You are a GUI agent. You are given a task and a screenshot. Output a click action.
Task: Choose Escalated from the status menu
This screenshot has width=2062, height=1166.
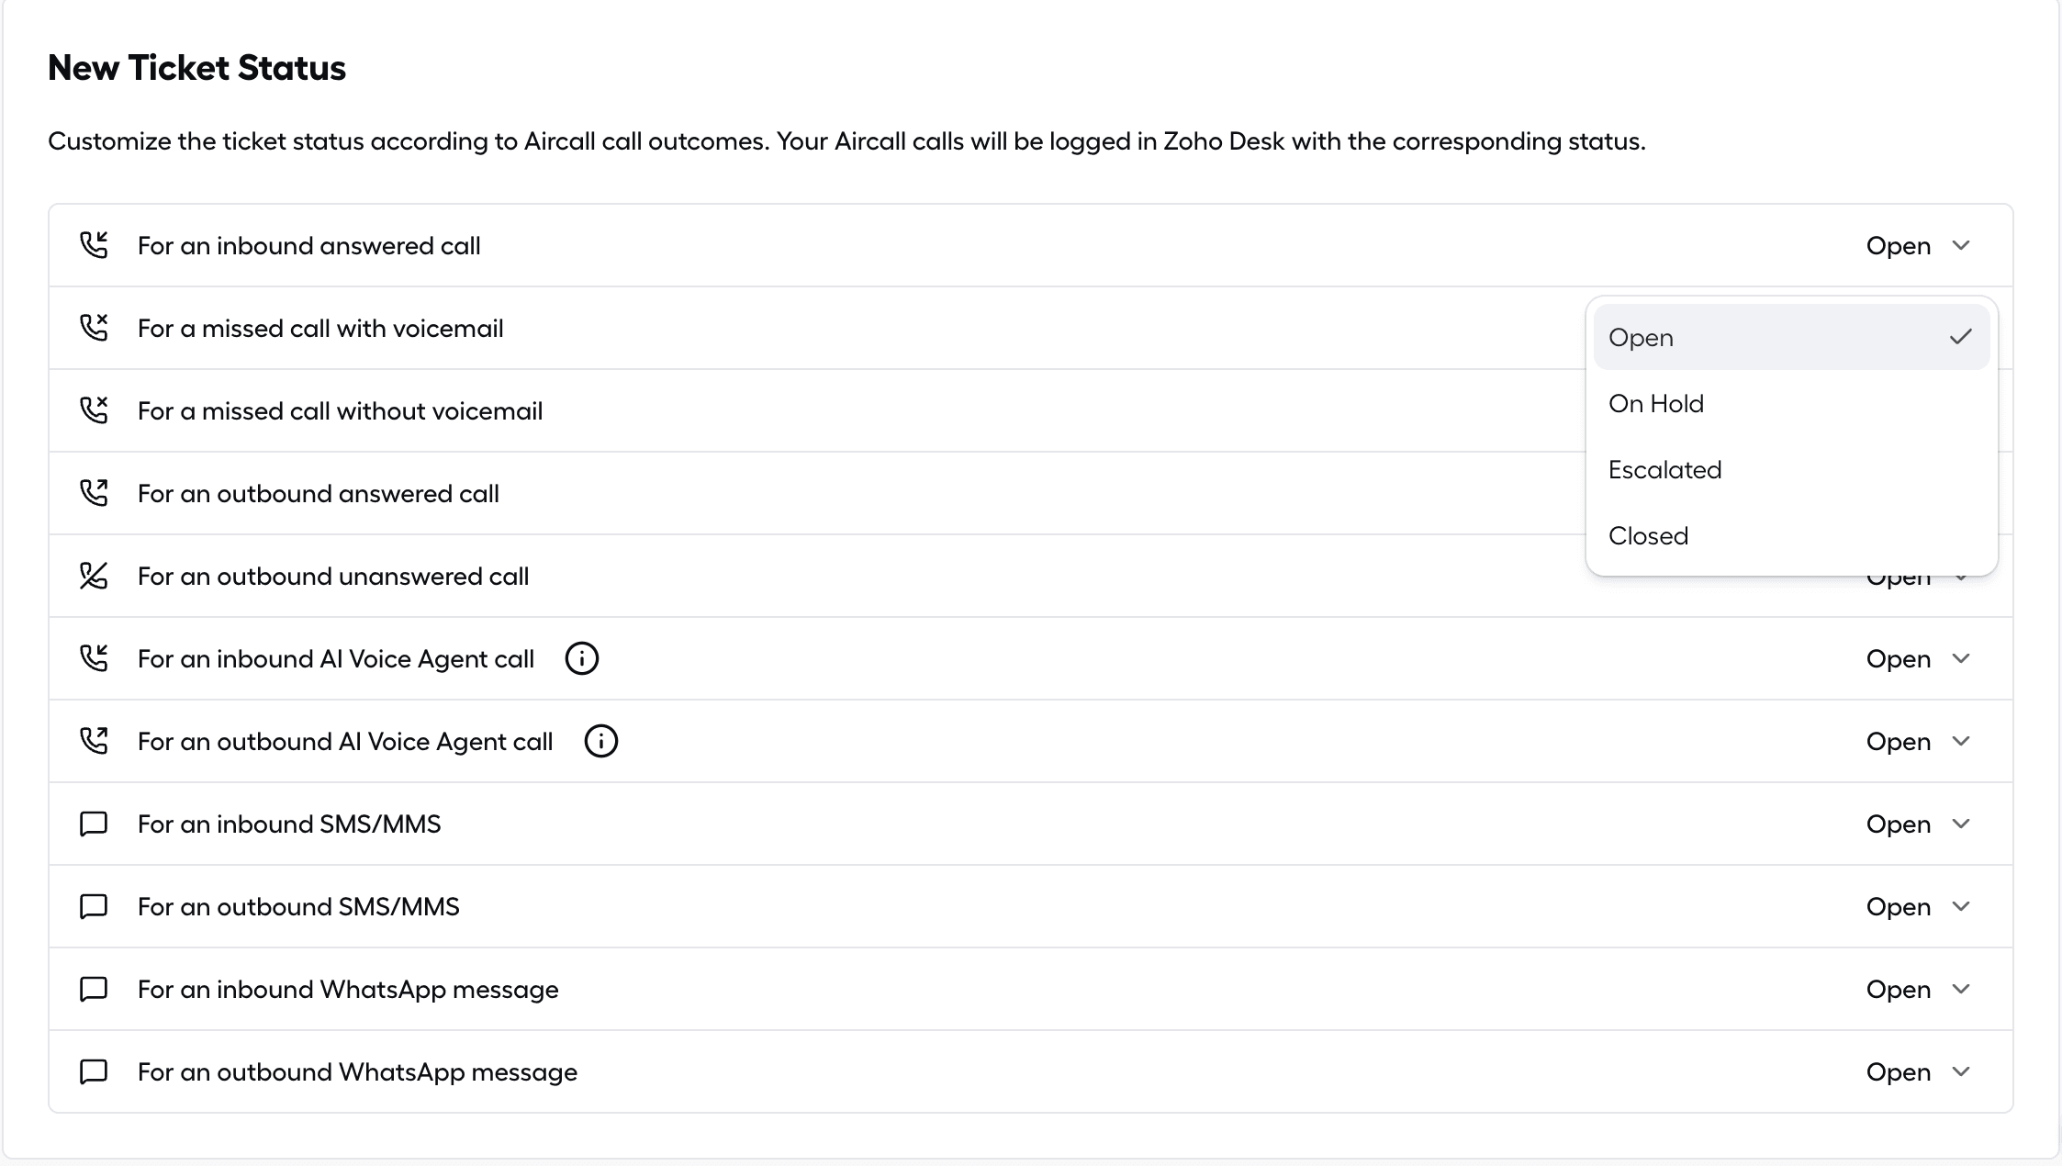click(x=1791, y=469)
